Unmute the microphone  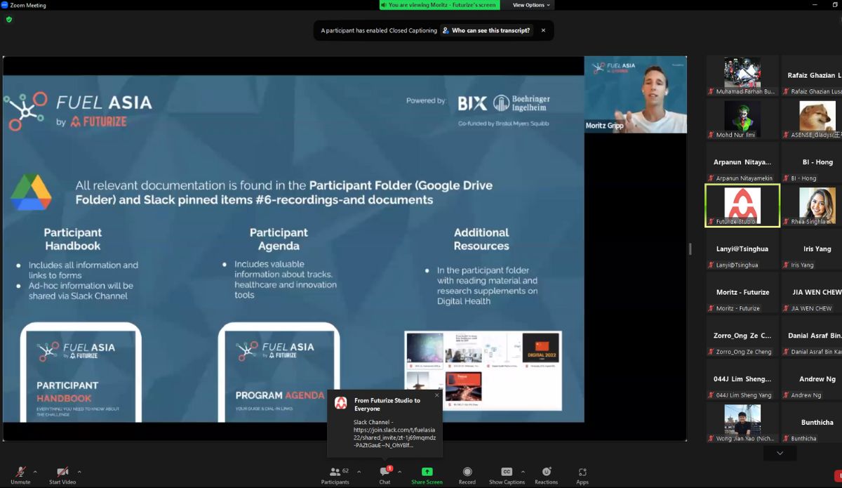pos(20,475)
